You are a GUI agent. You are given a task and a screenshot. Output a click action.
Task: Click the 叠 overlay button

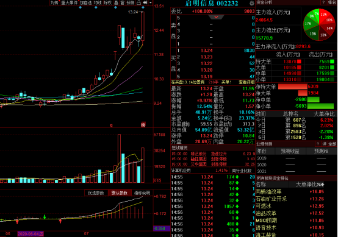pos(116,2)
